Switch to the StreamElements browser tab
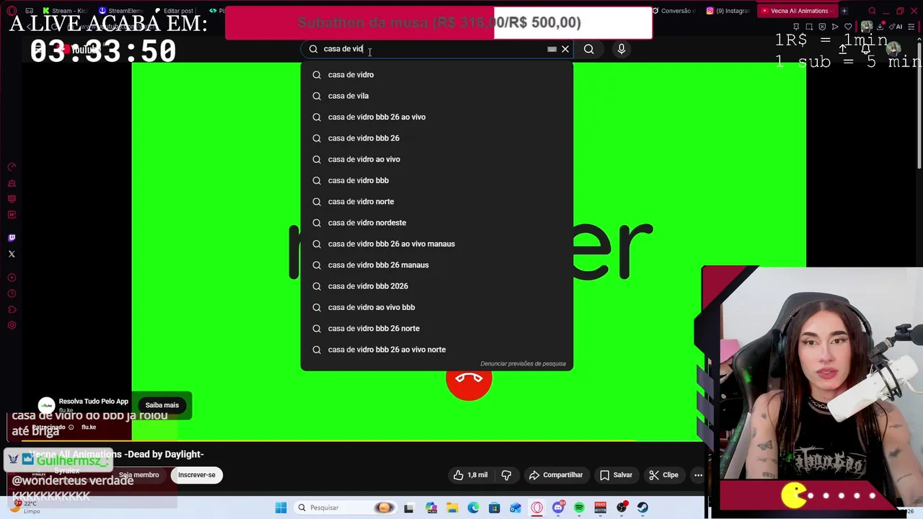923x519 pixels. (x=120, y=11)
